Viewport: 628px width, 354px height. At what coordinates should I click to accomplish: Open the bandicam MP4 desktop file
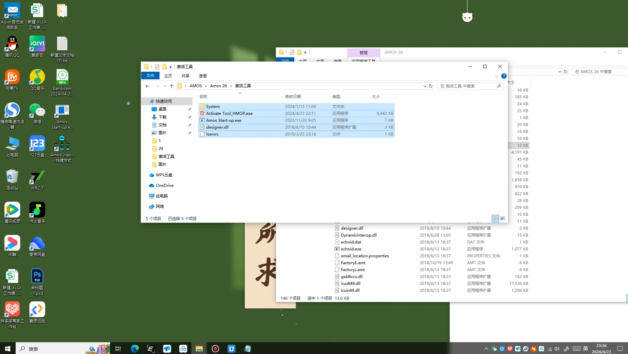62,82
